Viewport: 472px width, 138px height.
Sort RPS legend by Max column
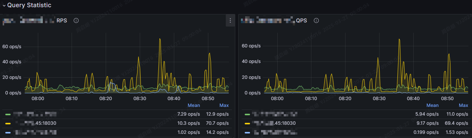tap(224, 105)
